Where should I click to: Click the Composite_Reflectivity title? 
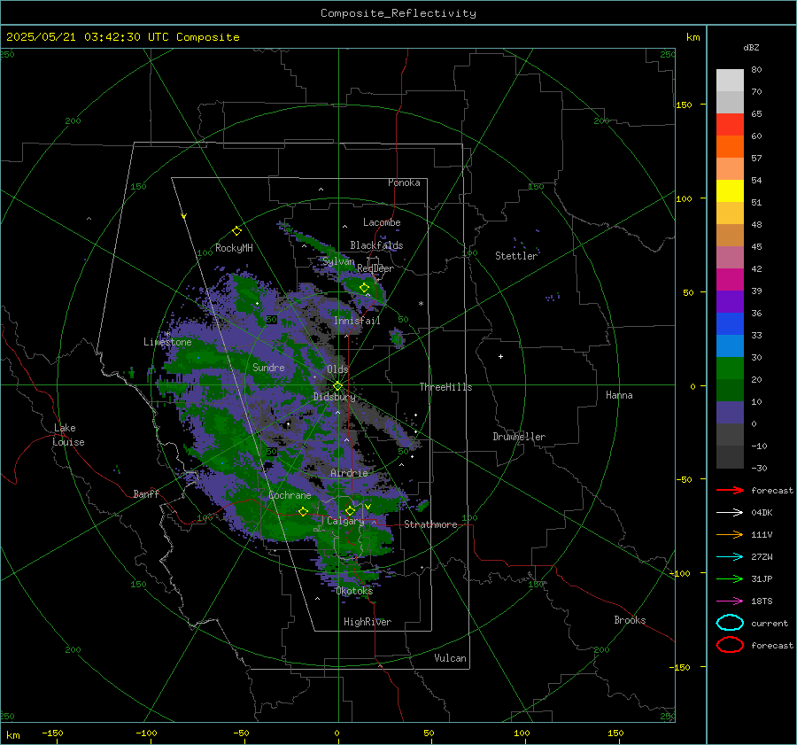pos(398,13)
